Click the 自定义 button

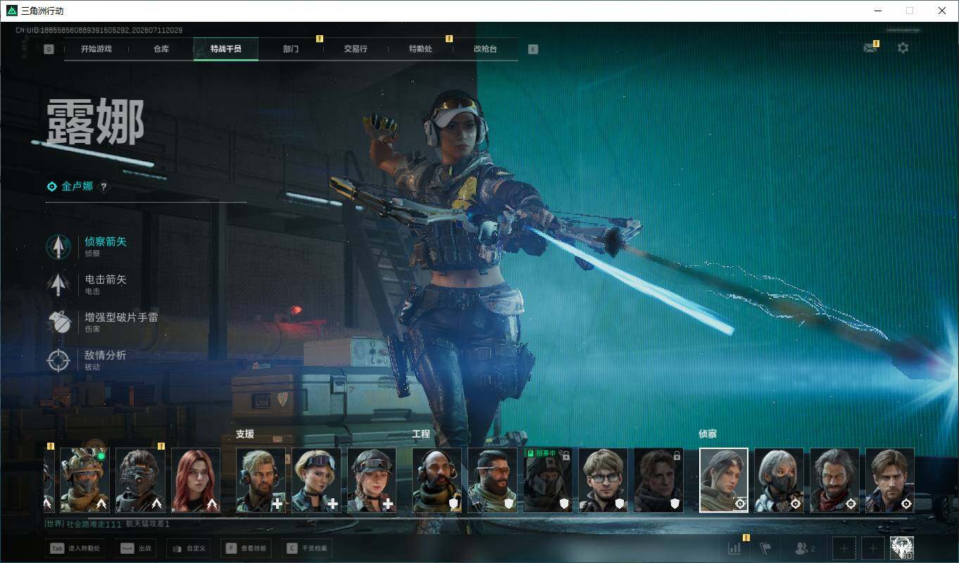click(188, 548)
